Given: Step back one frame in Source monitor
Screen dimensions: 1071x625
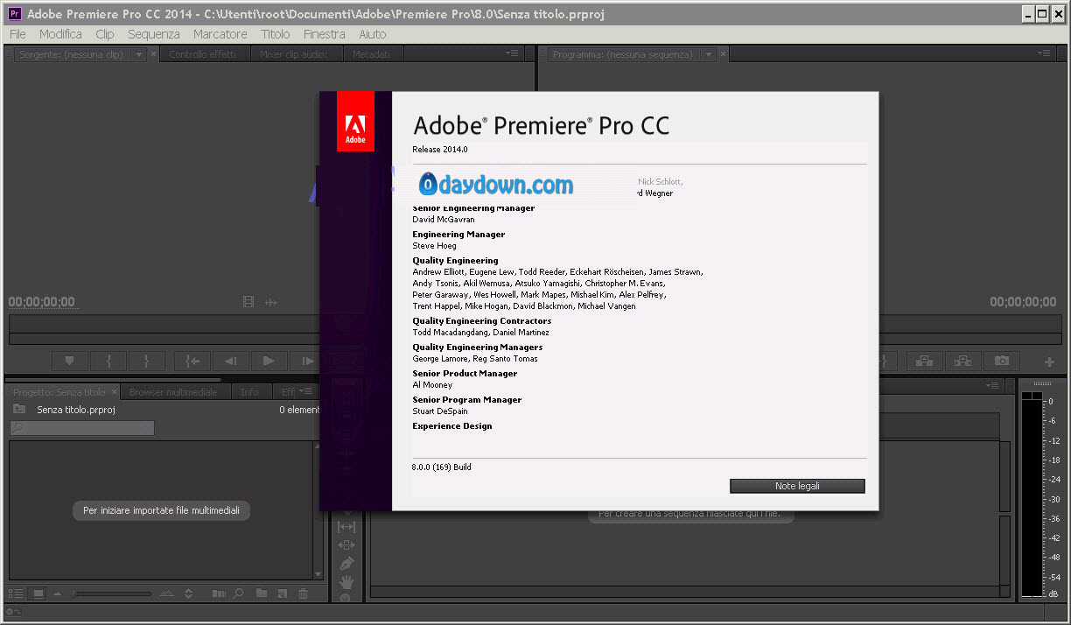Looking at the screenshot, I should tap(231, 361).
